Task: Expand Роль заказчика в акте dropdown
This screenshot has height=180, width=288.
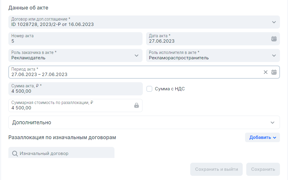Action: (136, 55)
